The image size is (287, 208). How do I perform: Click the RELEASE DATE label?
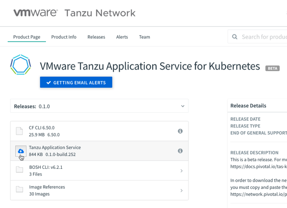pyautogui.click(x=245, y=119)
